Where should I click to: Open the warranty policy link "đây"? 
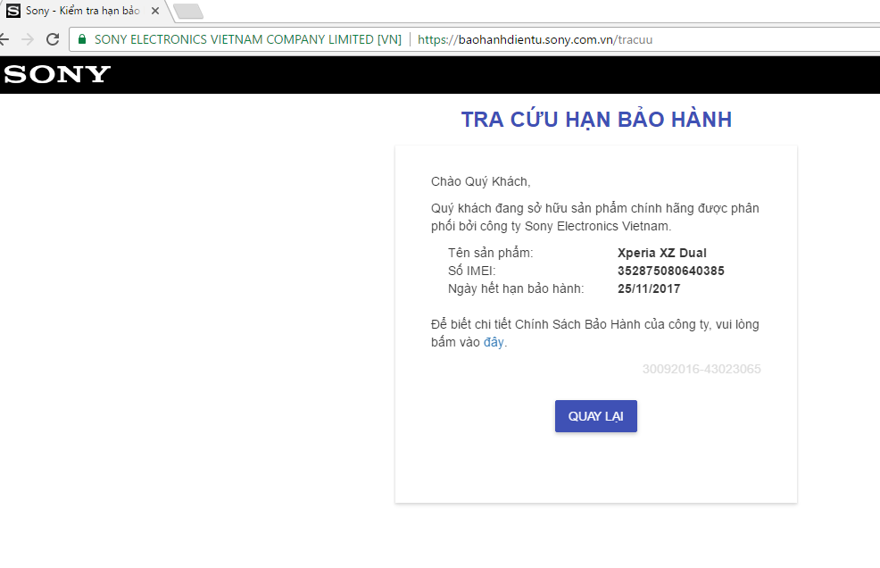pos(494,342)
